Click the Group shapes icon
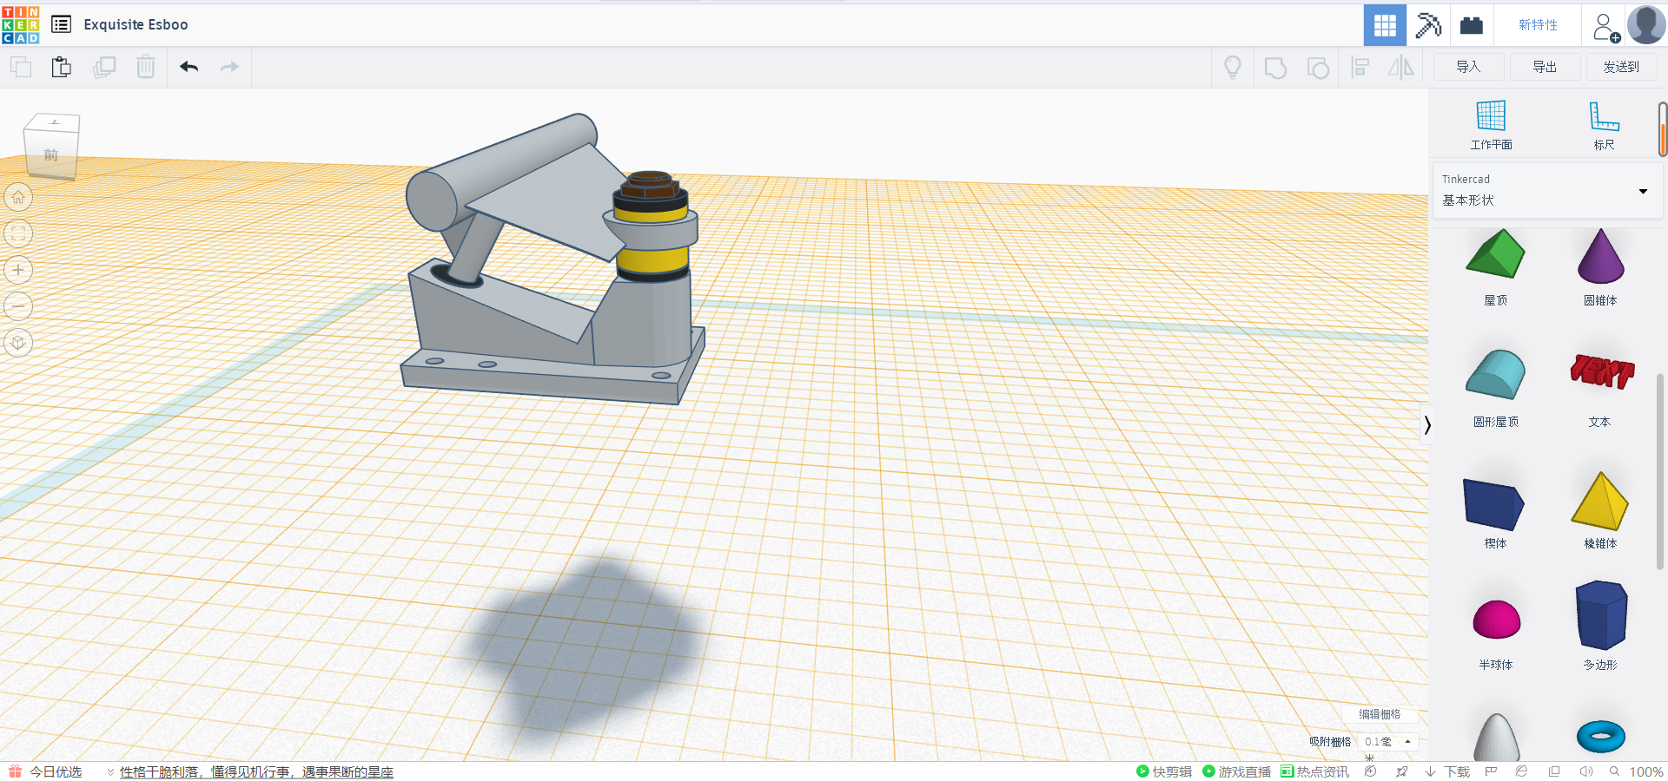The image size is (1668, 781). [1275, 68]
